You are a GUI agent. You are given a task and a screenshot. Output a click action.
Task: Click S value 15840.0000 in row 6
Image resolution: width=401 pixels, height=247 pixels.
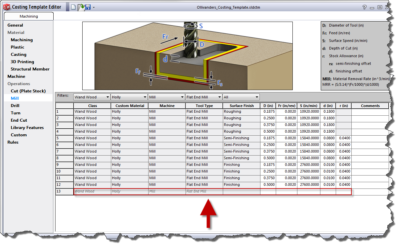309,145
